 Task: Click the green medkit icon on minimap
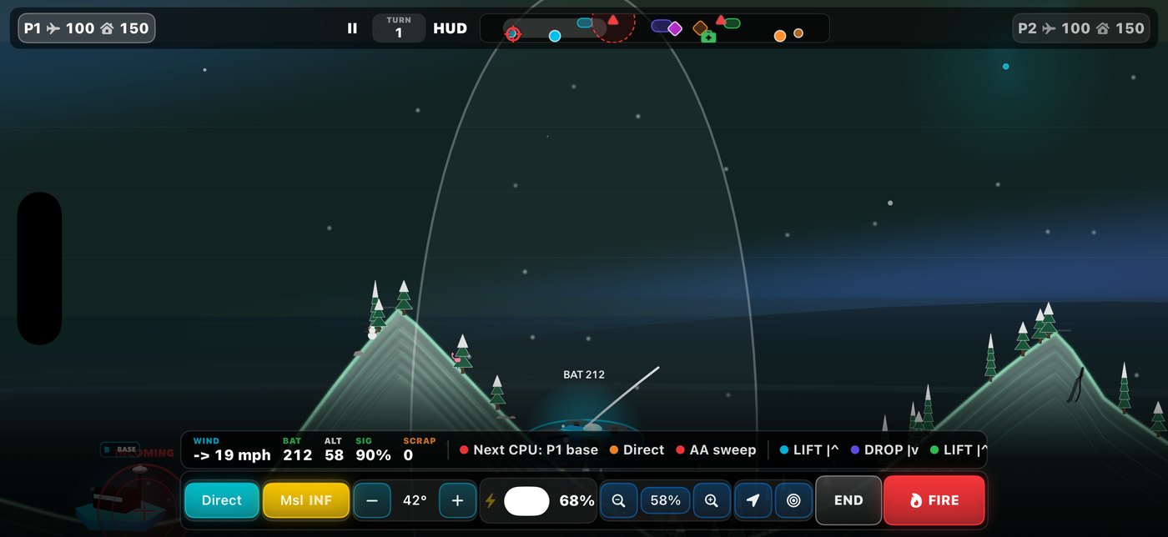[x=708, y=37]
